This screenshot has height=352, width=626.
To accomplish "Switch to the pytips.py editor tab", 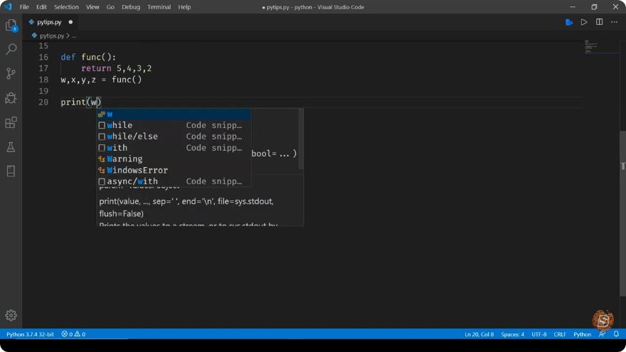I will tap(48, 22).
